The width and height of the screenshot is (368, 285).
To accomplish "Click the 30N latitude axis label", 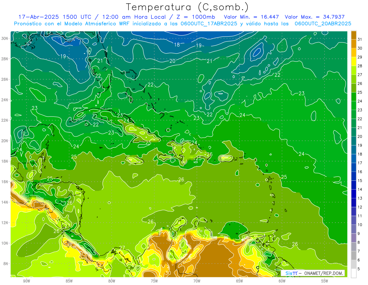I will point(5,38).
